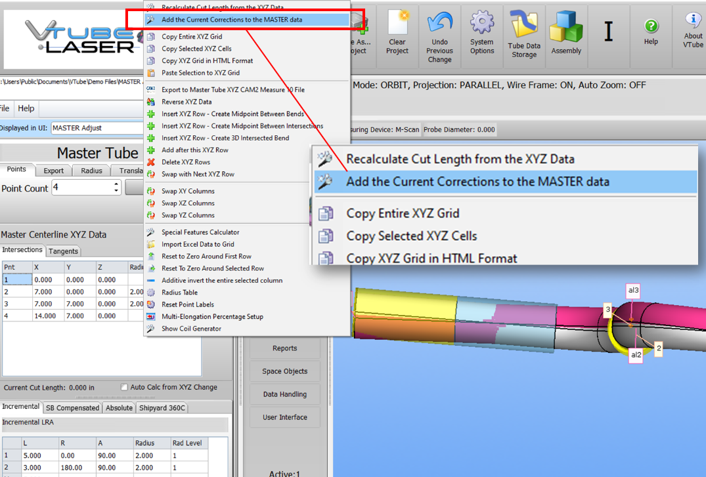Screen dimensions: 706x477
Task: Open System Options gear icon
Action: pos(482,22)
